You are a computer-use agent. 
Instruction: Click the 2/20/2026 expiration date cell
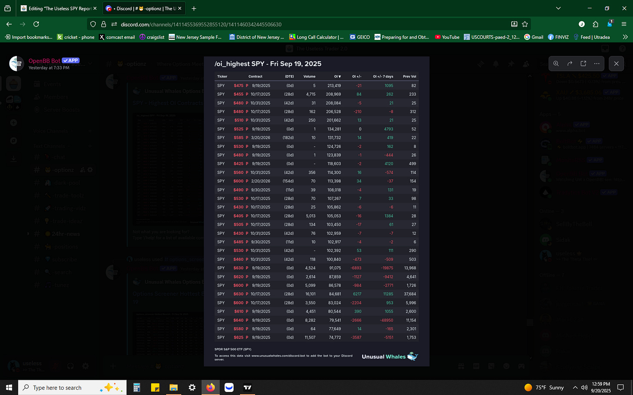[x=260, y=181]
